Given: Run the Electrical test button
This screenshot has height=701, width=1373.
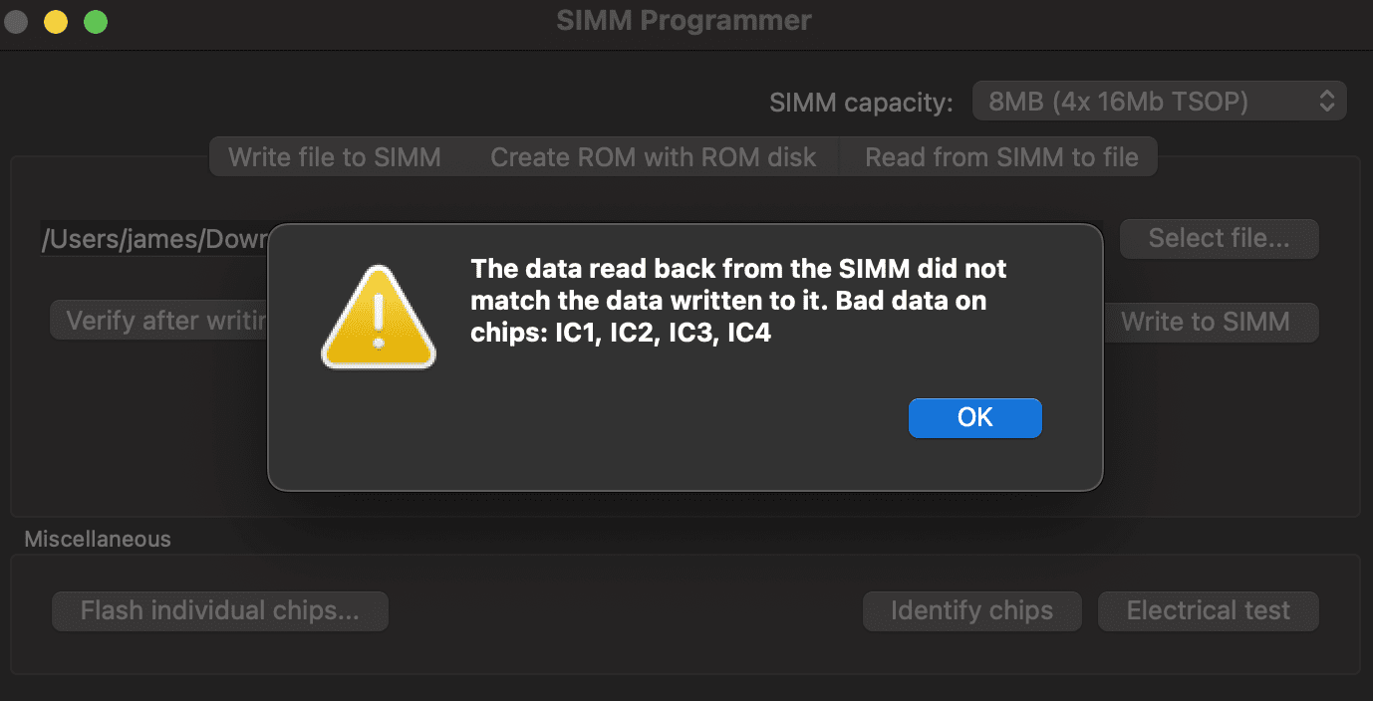Looking at the screenshot, I should (x=1208, y=610).
